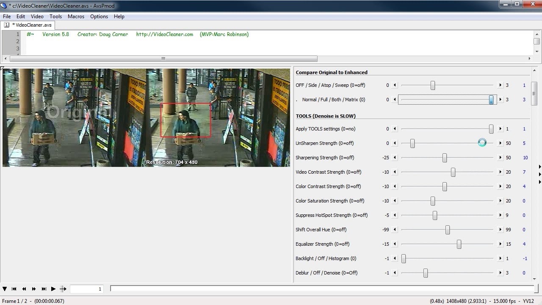Click the script editor scroll-up arrow
542x305 pixels.
(x=536, y=33)
